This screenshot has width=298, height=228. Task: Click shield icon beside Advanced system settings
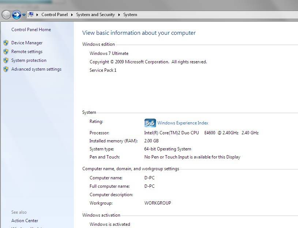pyautogui.click(x=6, y=69)
